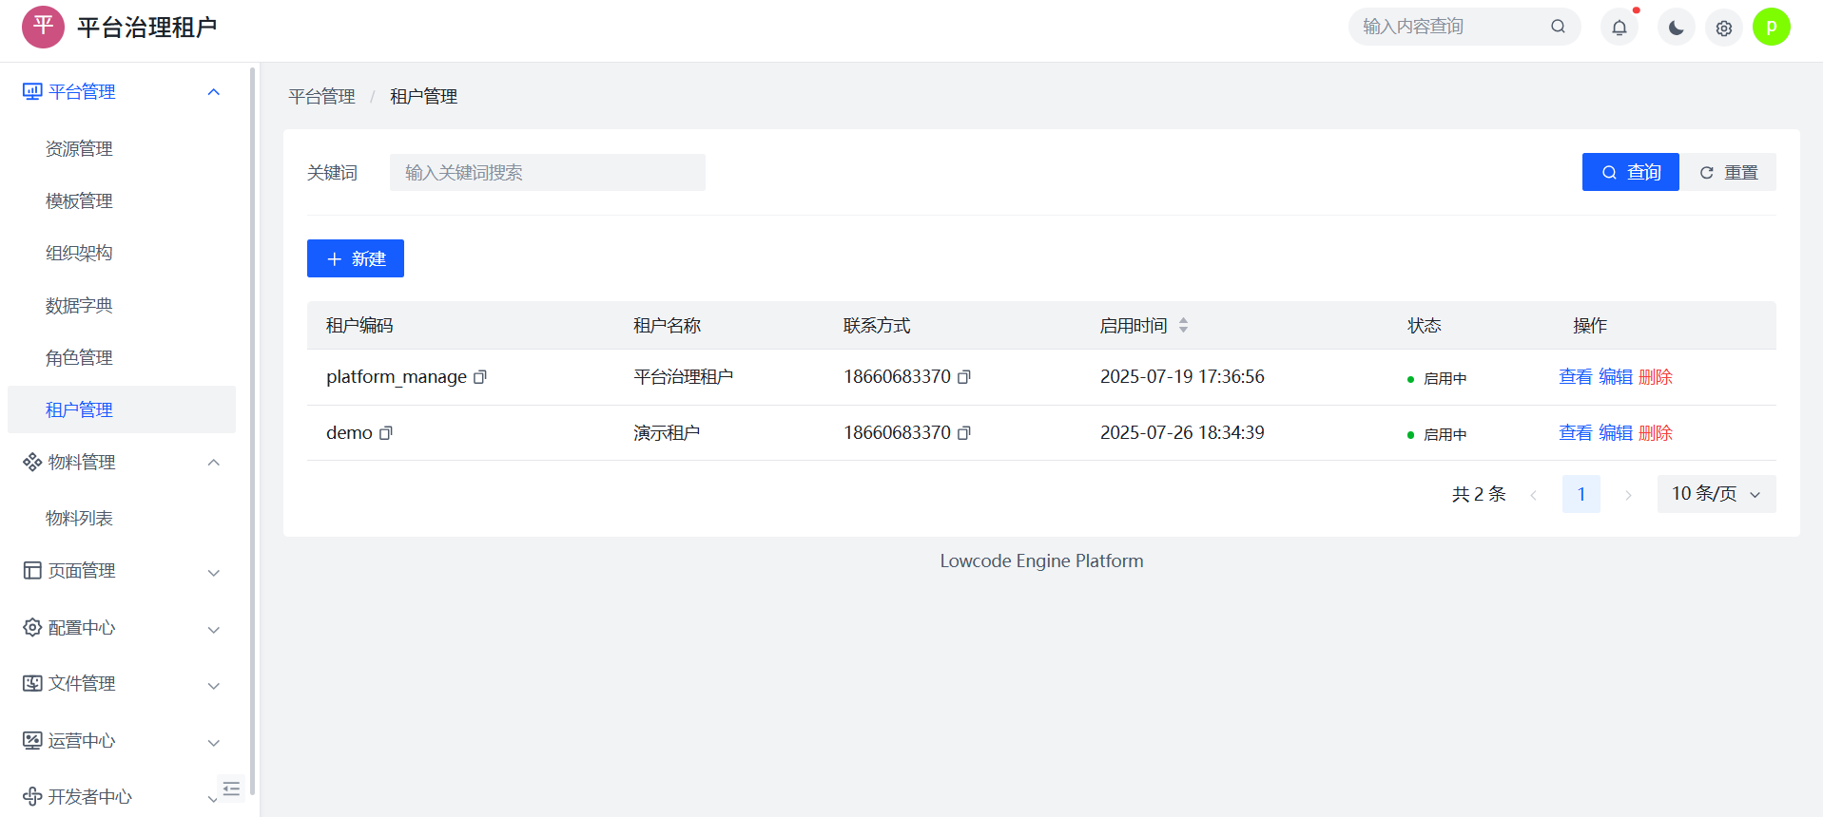Copy the contact number for platform_manage
The width and height of the screenshot is (1823, 817).
coord(964,377)
